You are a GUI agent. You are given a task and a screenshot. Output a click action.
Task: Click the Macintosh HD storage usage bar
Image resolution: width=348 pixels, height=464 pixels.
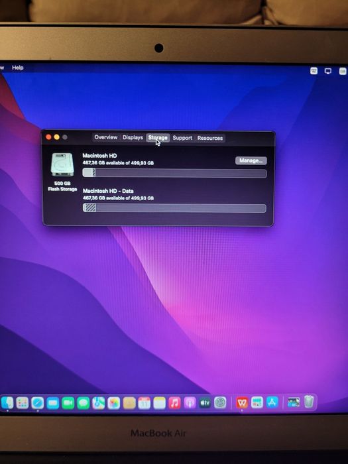coord(174,173)
